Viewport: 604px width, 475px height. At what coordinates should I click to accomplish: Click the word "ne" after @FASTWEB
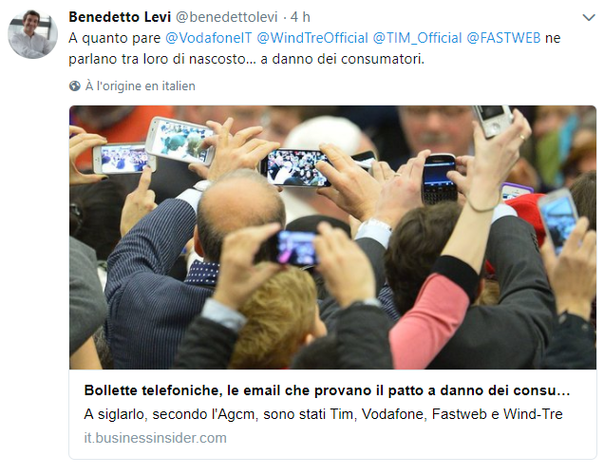553,39
